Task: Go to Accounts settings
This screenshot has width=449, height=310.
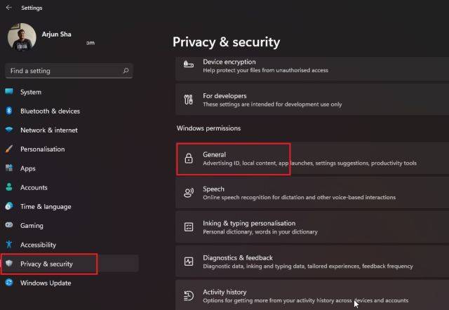Action: click(x=34, y=187)
